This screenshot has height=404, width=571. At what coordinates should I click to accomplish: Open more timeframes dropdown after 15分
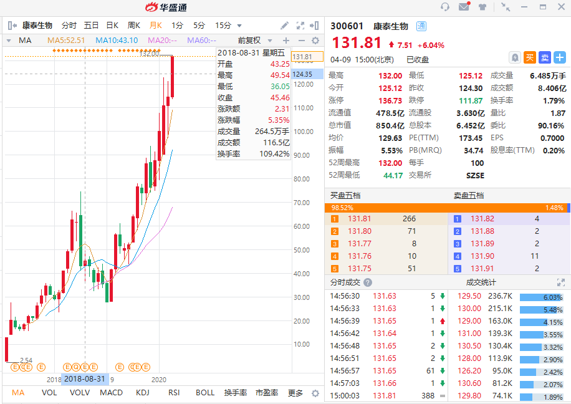[239, 26]
